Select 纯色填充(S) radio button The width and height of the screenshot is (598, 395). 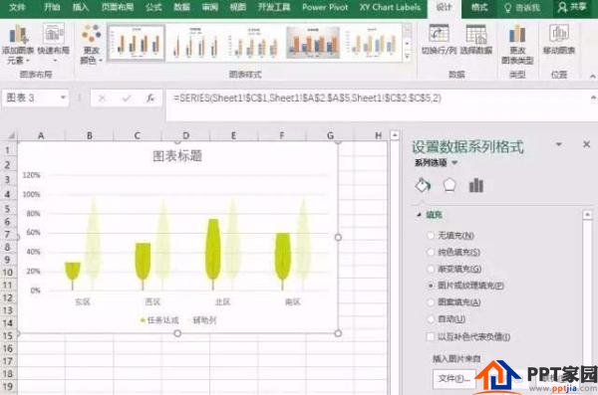click(x=431, y=252)
